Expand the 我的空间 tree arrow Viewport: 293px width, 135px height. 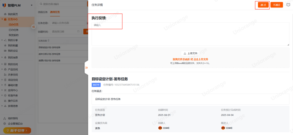2,64
